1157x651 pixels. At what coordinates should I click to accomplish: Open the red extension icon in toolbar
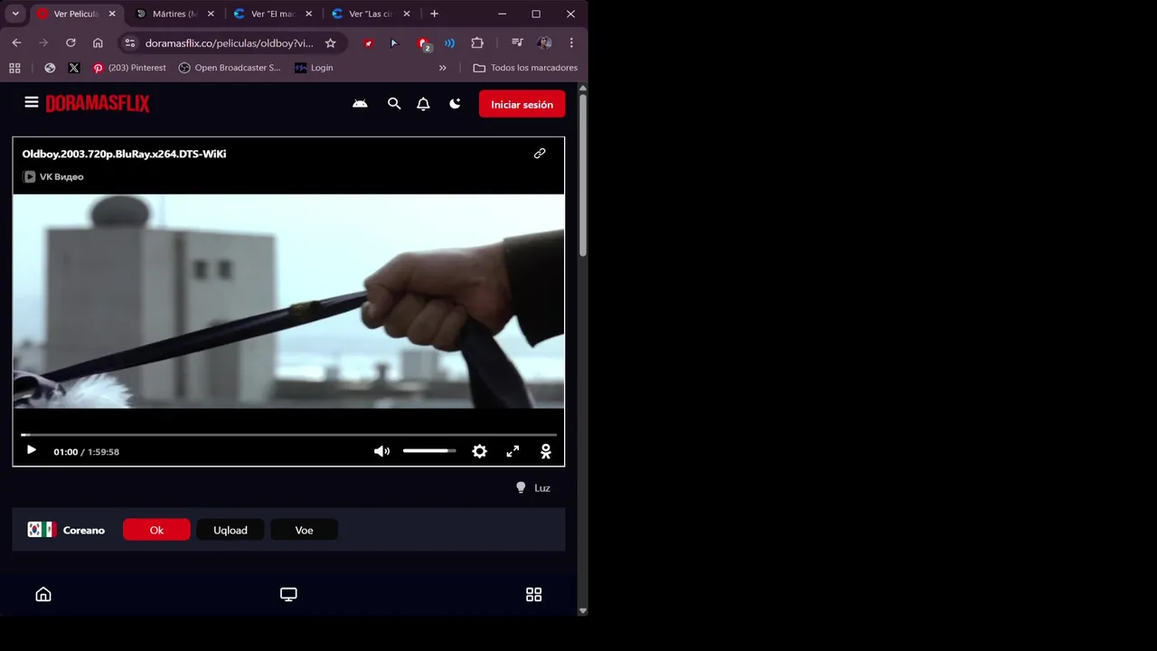tap(368, 42)
